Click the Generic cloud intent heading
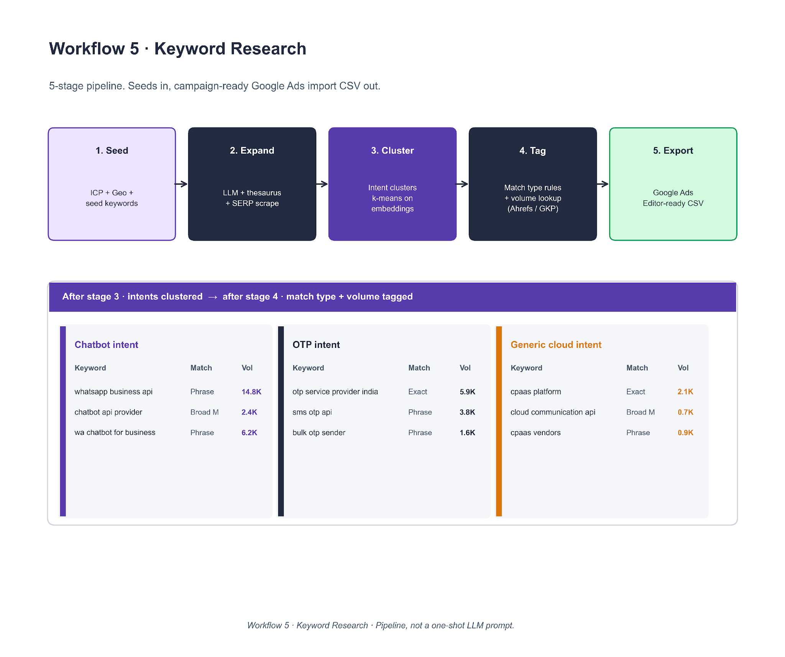The width and height of the screenshot is (785, 657). click(556, 344)
